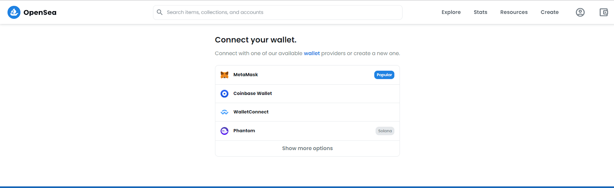Select the MetaMask wallet label
Screen dimensions: 614x188
[246, 75]
